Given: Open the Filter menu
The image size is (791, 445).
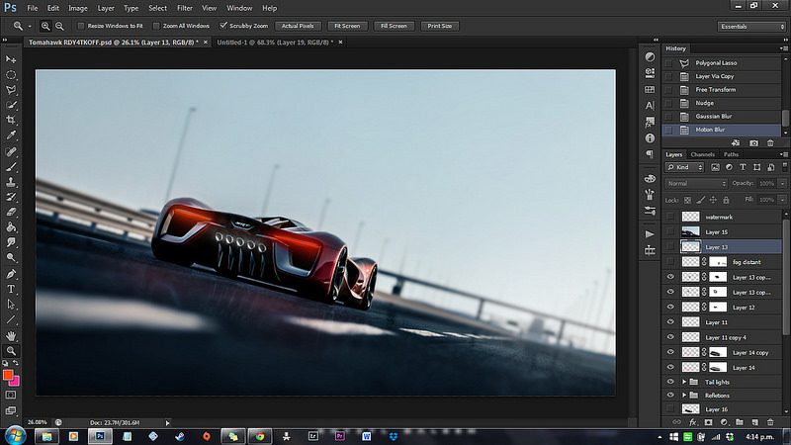Looking at the screenshot, I should pos(184,8).
